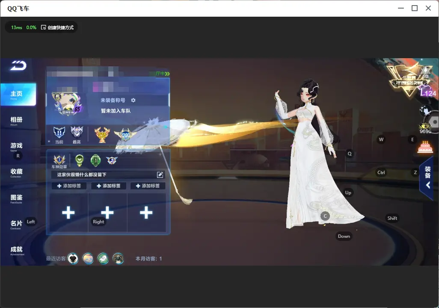Click the 本月访客: 1 text
439x308 pixels.
click(x=148, y=259)
